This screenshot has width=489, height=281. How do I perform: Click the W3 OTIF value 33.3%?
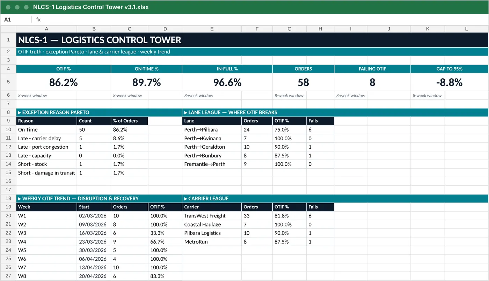[165, 233]
